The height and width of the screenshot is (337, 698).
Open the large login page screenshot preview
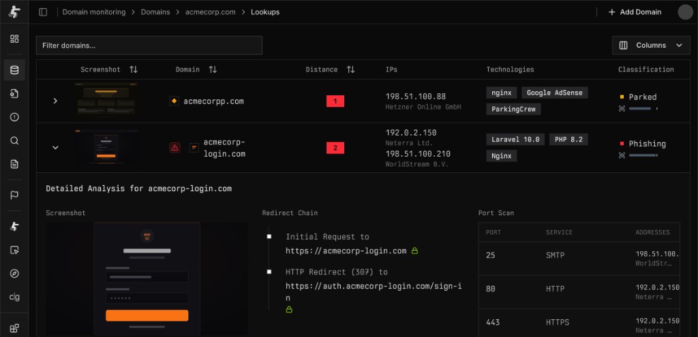pos(147,279)
